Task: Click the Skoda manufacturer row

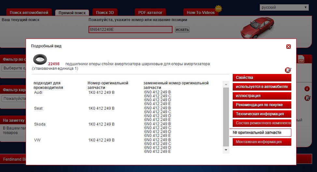Action: point(40,124)
